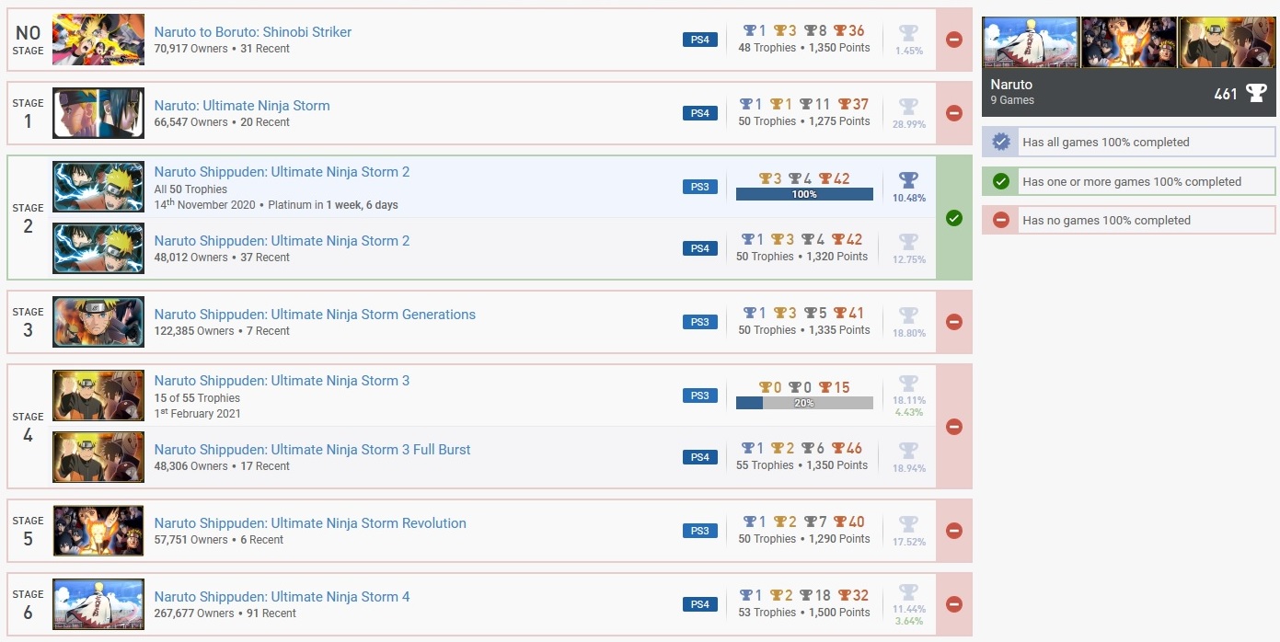
Task: Open Naruto: Ultimate Ninja Storm game link
Action: pyautogui.click(x=242, y=106)
